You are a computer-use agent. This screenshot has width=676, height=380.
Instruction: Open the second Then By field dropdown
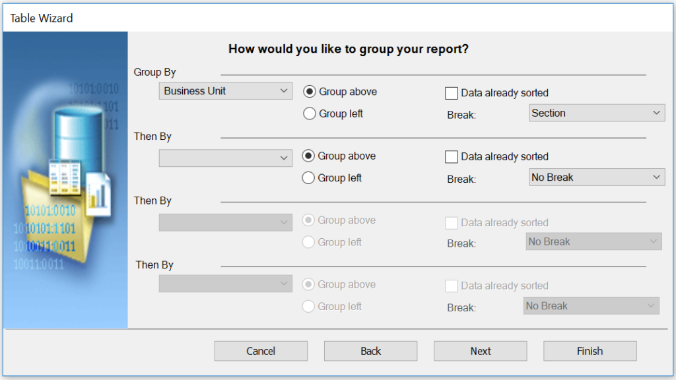[x=226, y=222]
